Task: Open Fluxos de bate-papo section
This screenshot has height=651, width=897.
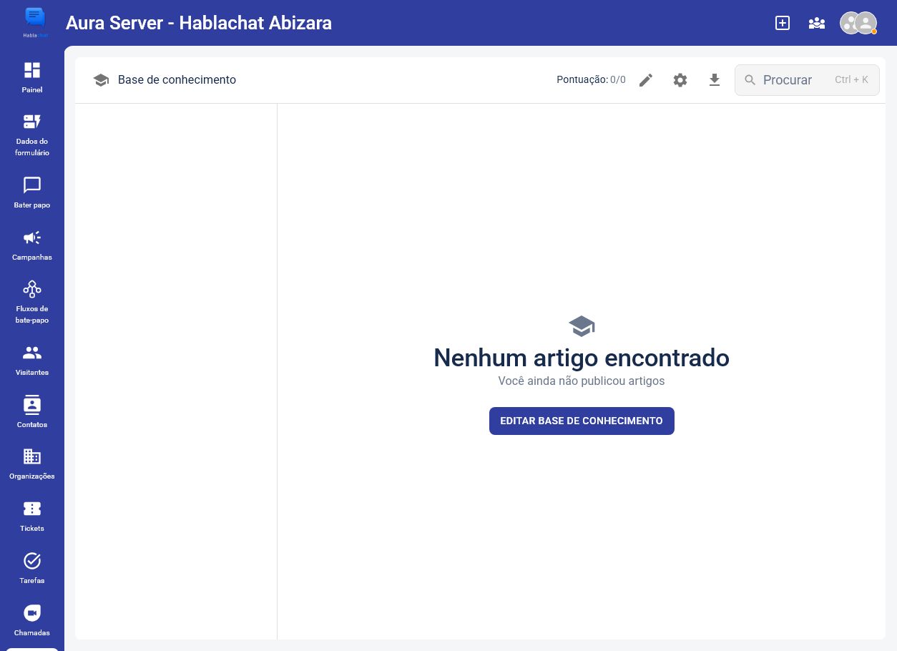Action: [x=32, y=302]
